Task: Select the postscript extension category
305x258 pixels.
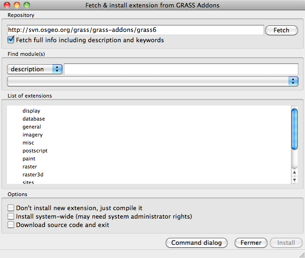Action: click(35, 151)
